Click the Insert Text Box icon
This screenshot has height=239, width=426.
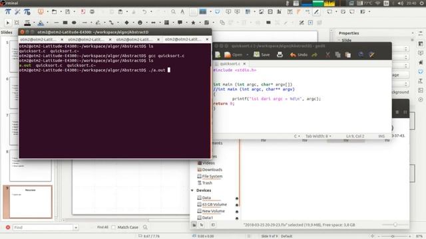[x=290, y=12]
